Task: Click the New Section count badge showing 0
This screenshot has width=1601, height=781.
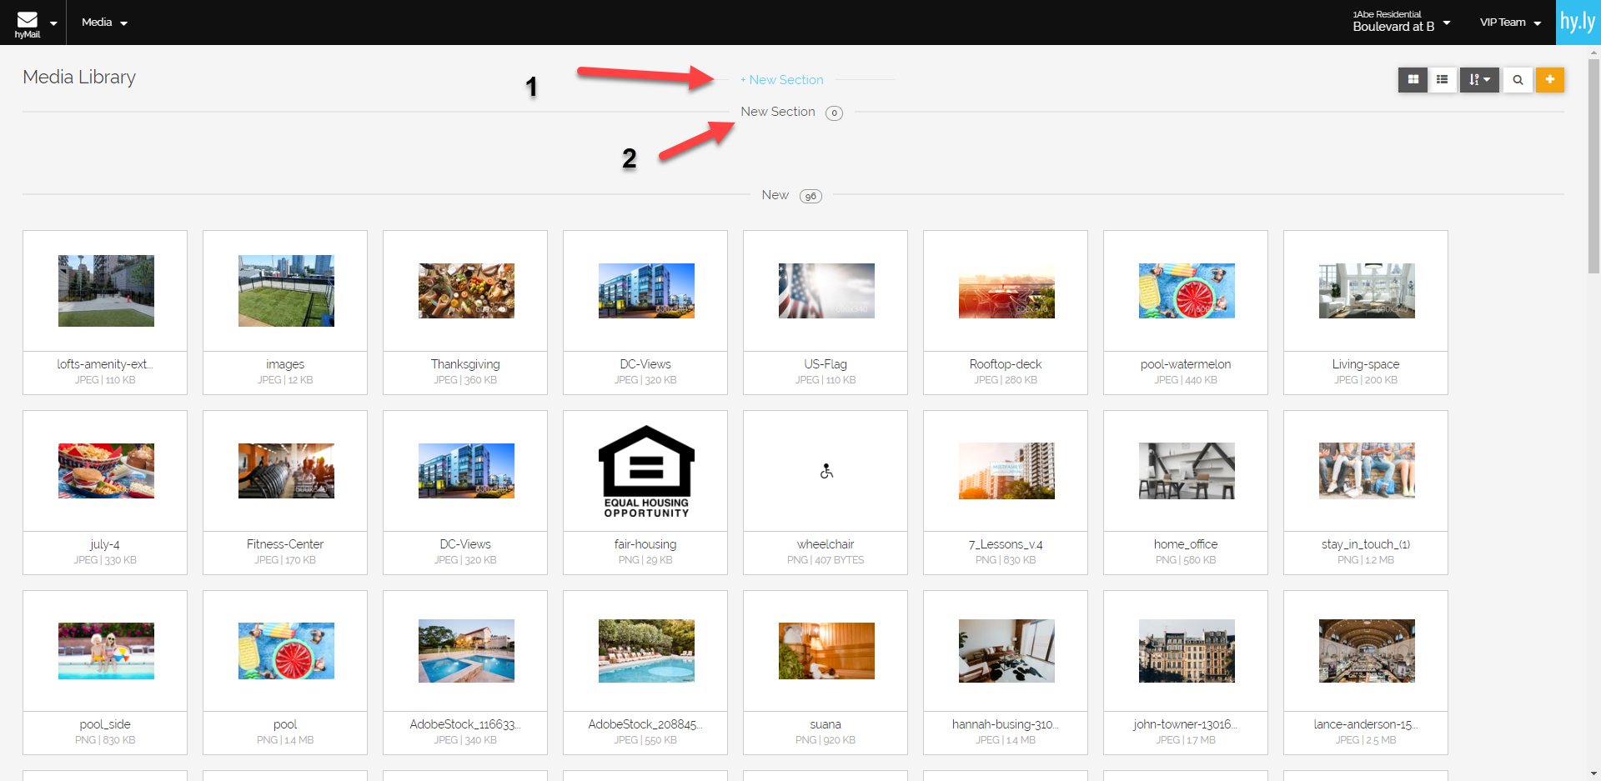Action: pos(834,113)
